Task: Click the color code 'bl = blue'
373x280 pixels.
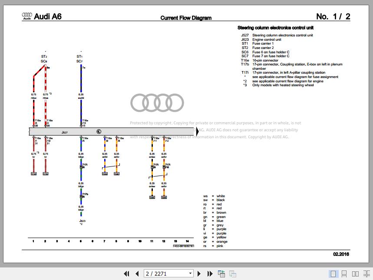Action: (x=213, y=221)
